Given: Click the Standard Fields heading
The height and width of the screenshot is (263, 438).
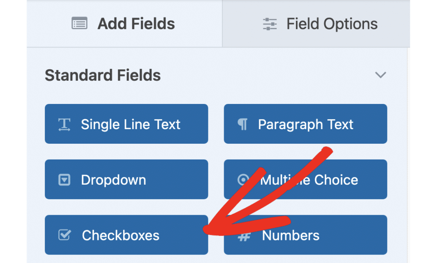Looking at the screenshot, I should (103, 75).
